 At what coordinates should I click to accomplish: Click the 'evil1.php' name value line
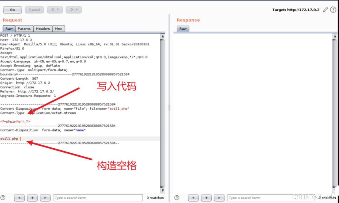coord(9,139)
